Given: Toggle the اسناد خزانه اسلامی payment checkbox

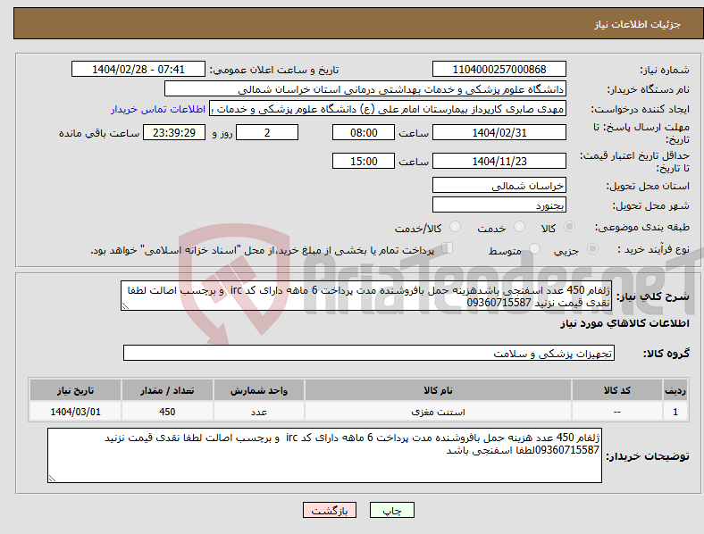Looking at the screenshot, I should click(448, 248).
